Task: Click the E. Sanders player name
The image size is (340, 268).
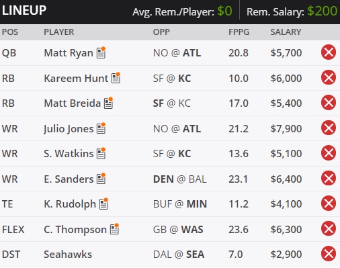Action: pos(69,179)
